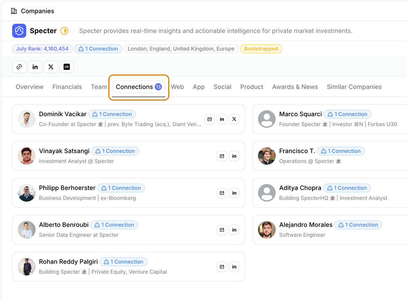The width and height of the screenshot is (407, 300).
Task: Open Vinayak Satsangi's LinkedIn icon
Action: (x=234, y=156)
